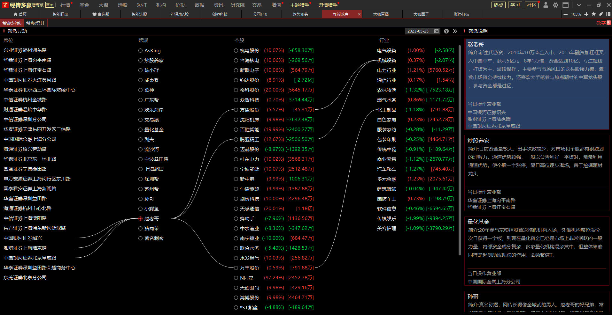This screenshot has height=315, width=612.
Task: Toggle the panel layout icon
Action: (x=608, y=14)
